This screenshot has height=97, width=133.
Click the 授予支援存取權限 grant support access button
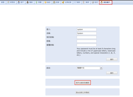pos(82,83)
